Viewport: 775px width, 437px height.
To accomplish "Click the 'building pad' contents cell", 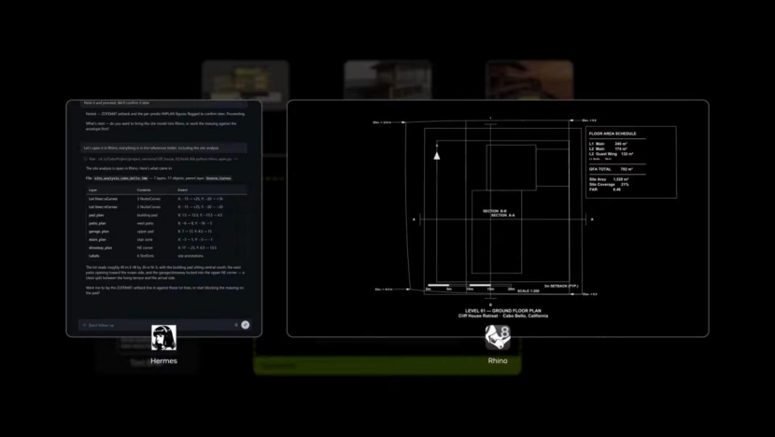I will pos(148,215).
